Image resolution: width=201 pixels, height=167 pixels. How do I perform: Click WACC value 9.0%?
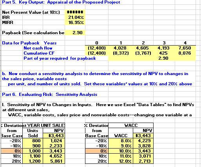pos(121,146)
